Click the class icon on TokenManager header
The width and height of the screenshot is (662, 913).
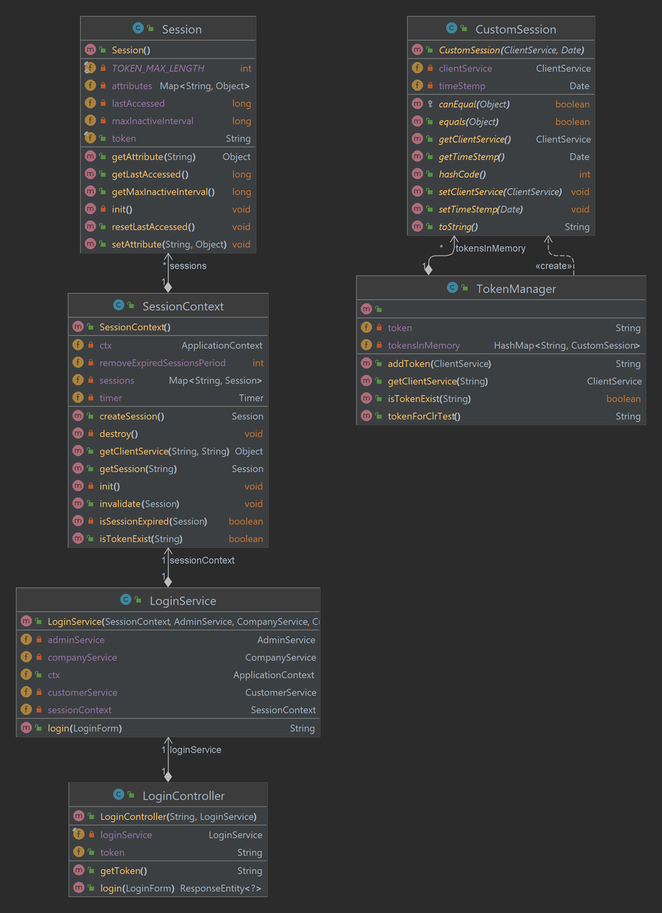coord(453,288)
